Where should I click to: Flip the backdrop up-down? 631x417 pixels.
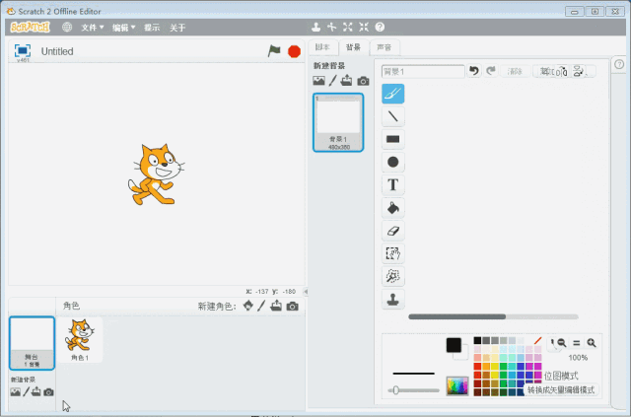pyautogui.click(x=579, y=72)
